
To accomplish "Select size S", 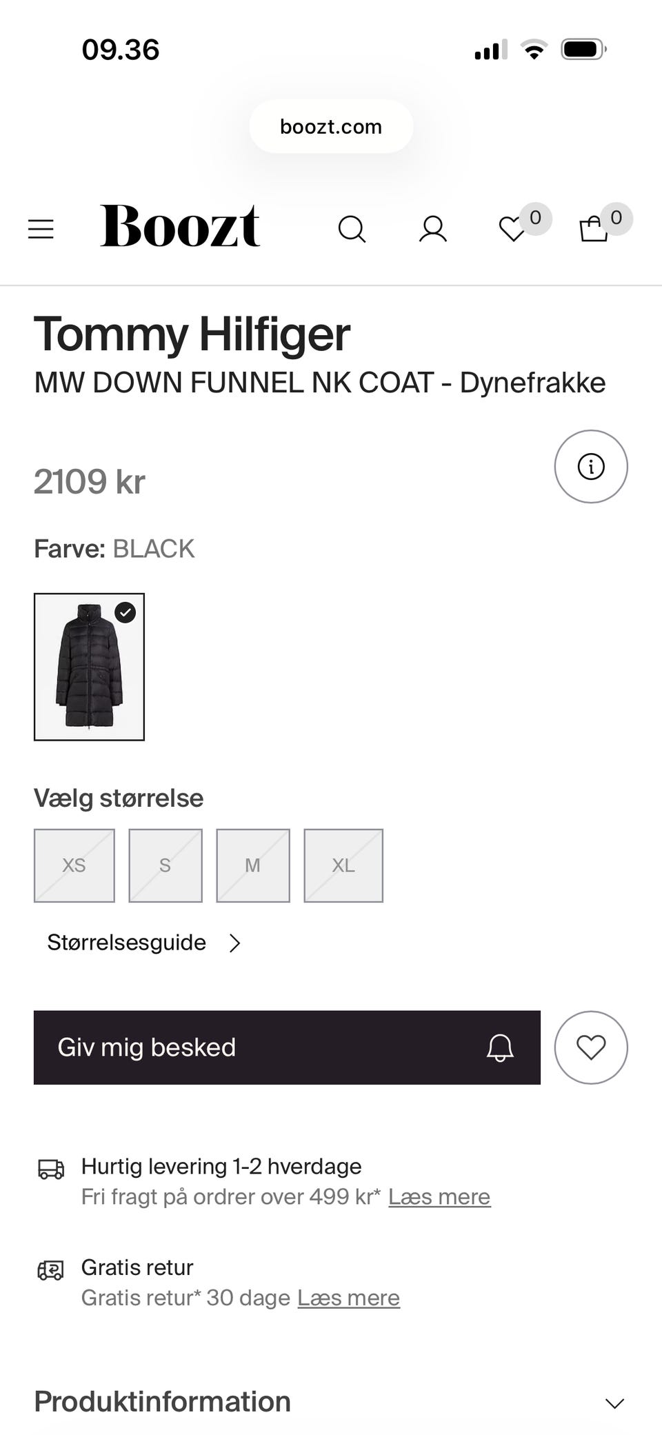I will click(165, 865).
